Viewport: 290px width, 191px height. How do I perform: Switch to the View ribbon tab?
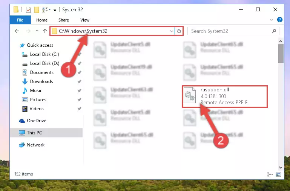point(85,20)
